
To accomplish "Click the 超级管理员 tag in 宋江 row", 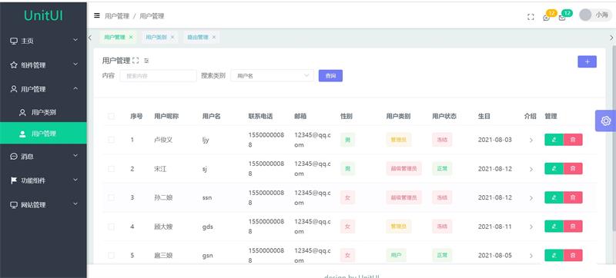I will tap(403, 169).
